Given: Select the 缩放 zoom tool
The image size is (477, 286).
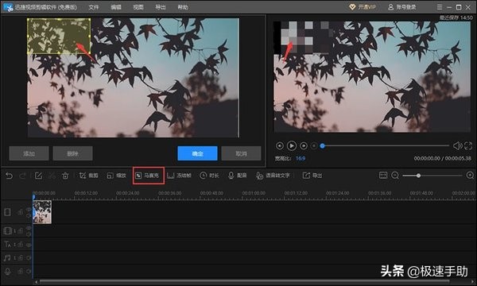Looking at the screenshot, I should click(x=117, y=176).
